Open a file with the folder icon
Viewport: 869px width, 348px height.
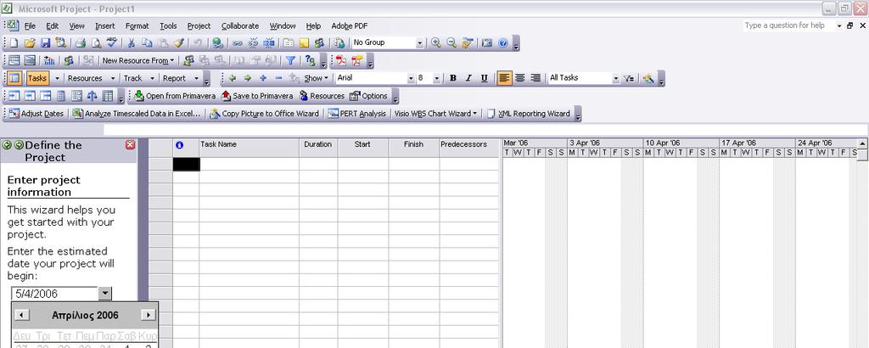click(30, 42)
